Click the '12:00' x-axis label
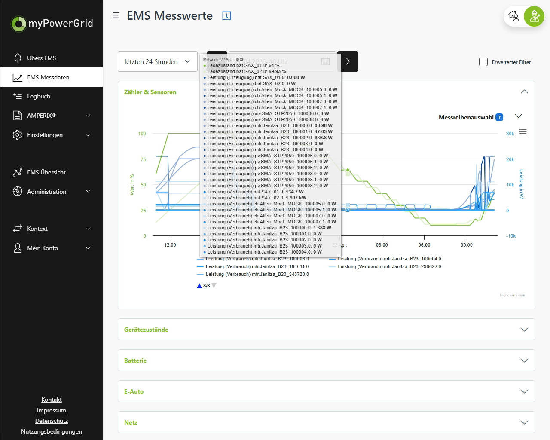 click(x=170, y=245)
